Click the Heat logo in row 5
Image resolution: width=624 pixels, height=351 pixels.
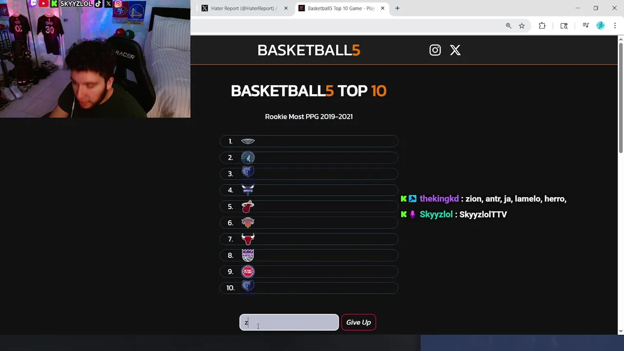click(x=248, y=206)
